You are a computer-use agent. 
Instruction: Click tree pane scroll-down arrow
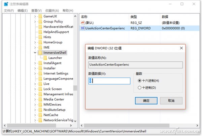click(75, 121)
